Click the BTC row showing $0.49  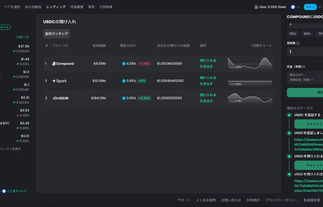[15, 126]
